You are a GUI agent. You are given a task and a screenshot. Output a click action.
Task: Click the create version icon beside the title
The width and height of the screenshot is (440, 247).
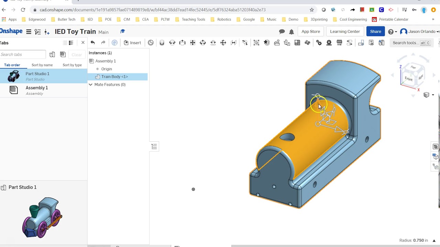(47, 32)
